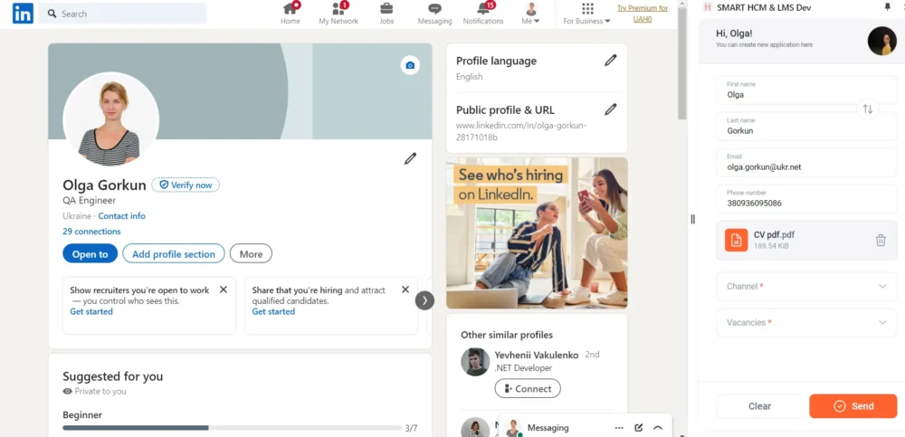Screen dimensions: 905x437
Task: Open Notifications bell icon
Action: point(483,9)
